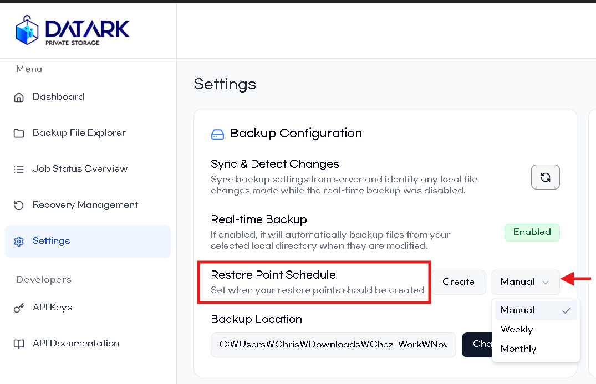Click the Recovery Management restore icon
This screenshot has width=596, height=384.
(19, 206)
